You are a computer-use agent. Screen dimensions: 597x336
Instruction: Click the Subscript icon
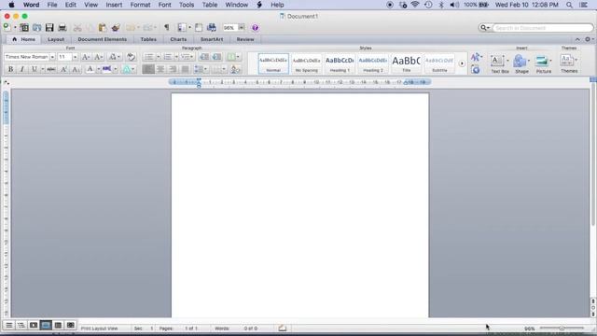pos(76,69)
